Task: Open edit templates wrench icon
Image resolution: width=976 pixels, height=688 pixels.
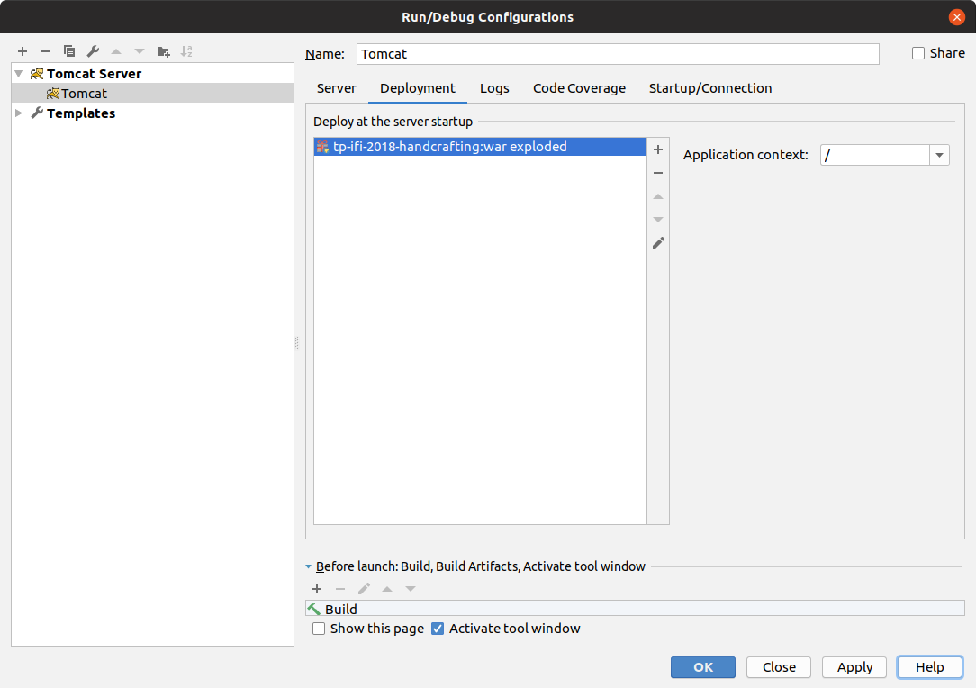Action: [x=93, y=51]
